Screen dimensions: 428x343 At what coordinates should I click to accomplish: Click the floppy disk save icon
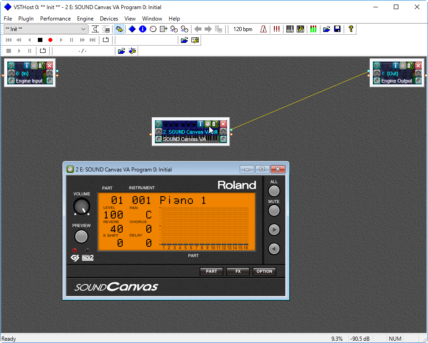(x=337, y=29)
